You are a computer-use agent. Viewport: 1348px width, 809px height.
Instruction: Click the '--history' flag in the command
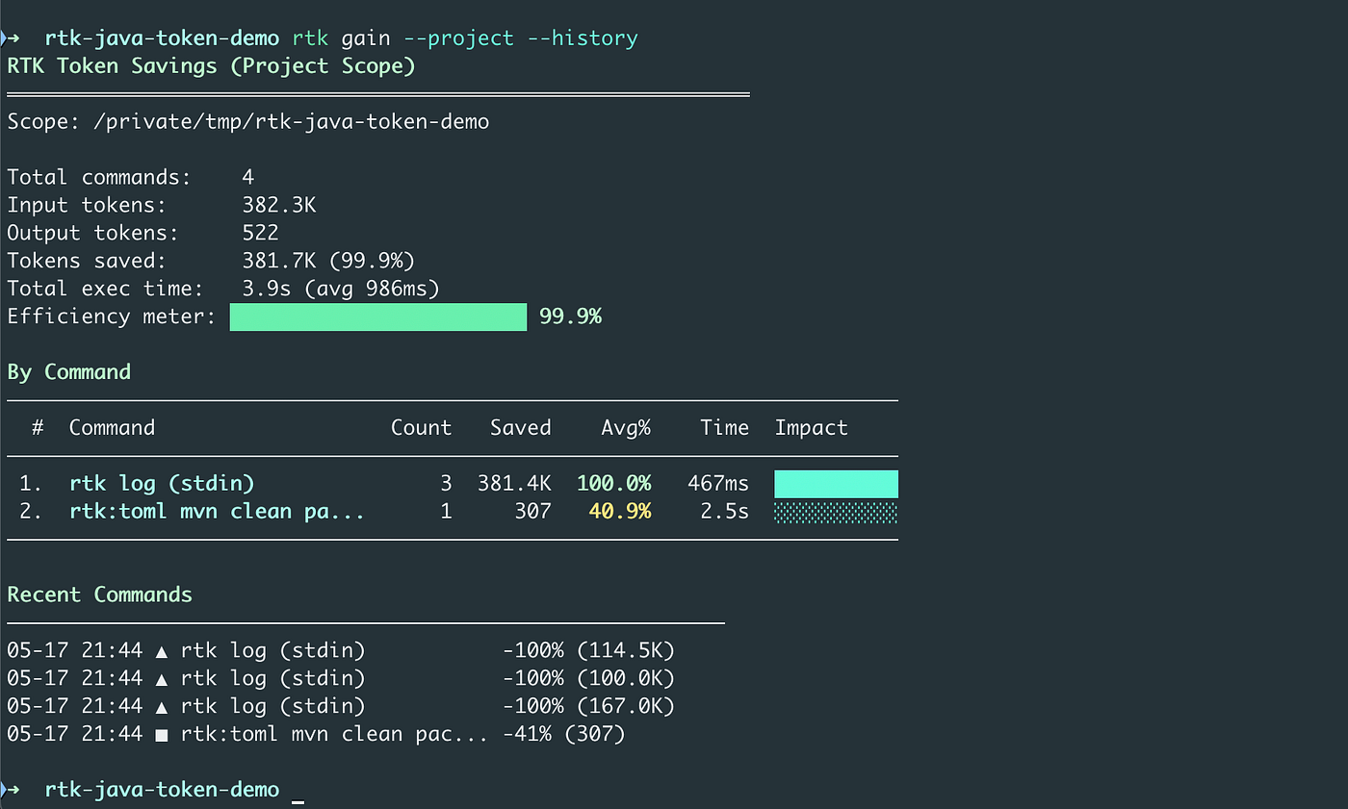point(583,38)
